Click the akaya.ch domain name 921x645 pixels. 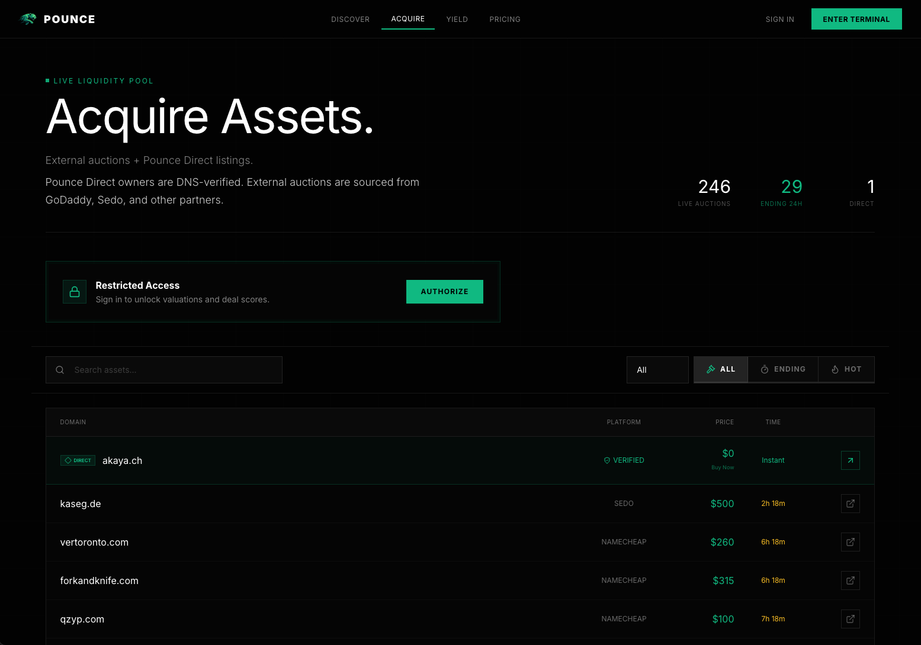point(122,460)
